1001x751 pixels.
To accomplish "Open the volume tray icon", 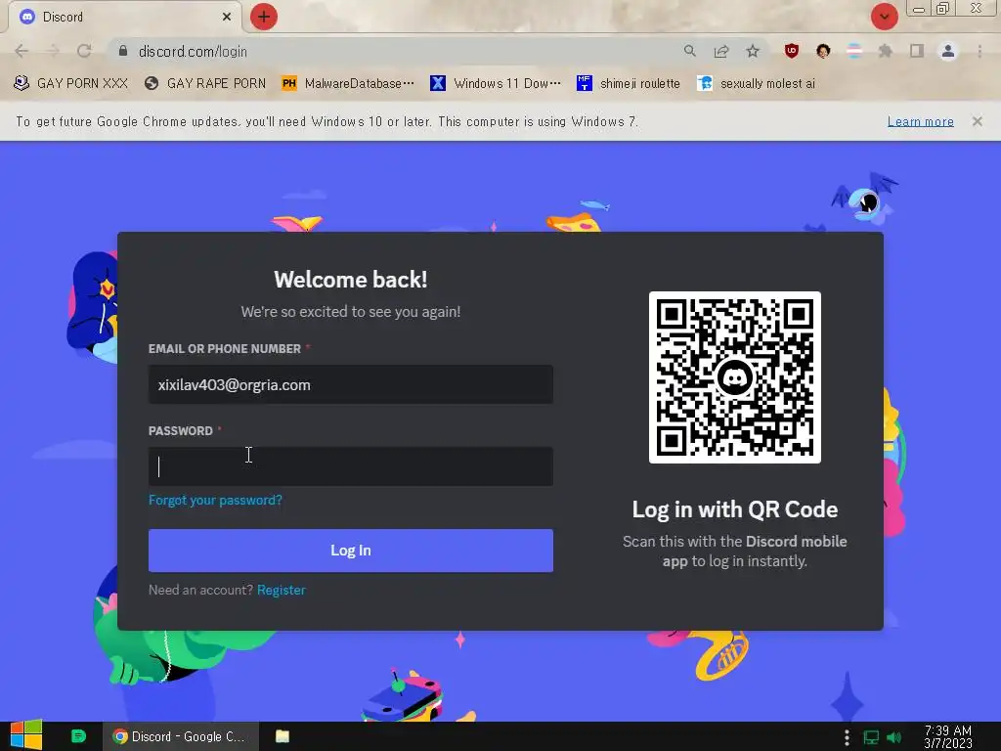I will [x=893, y=737].
